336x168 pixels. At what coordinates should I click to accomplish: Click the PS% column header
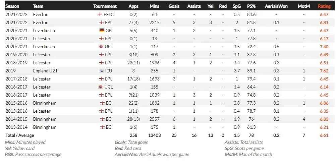[250, 6]
